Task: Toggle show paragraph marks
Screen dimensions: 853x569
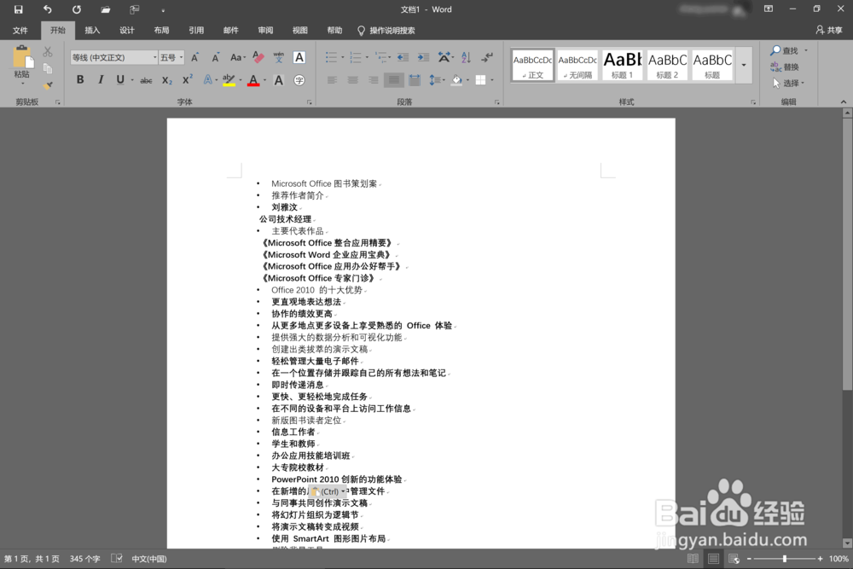Action: tap(487, 57)
